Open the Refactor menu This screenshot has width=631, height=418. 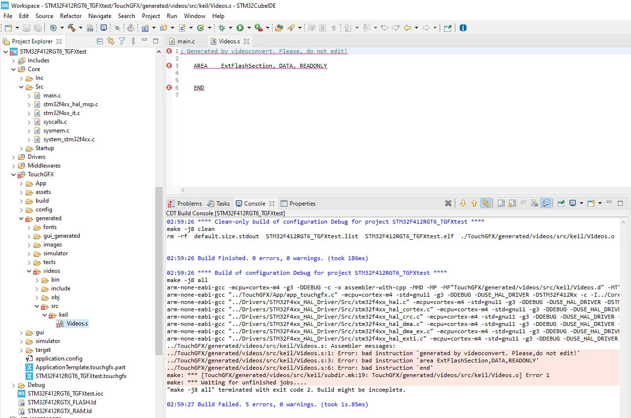[x=71, y=16]
